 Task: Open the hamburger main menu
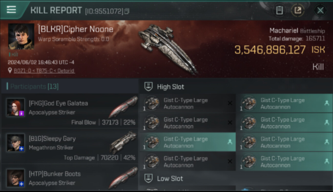(11, 9)
